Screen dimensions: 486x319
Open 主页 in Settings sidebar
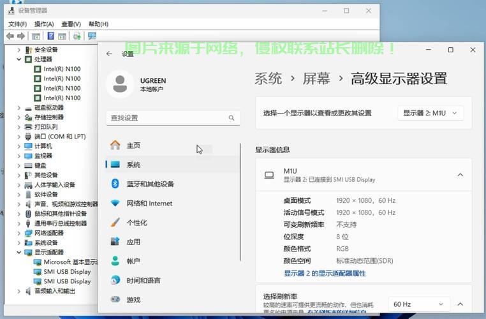coord(172,145)
